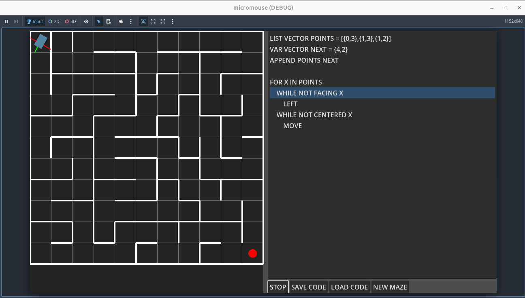This screenshot has height=298, width=525.
Task: Click the next frame step button
Action: coord(16,21)
